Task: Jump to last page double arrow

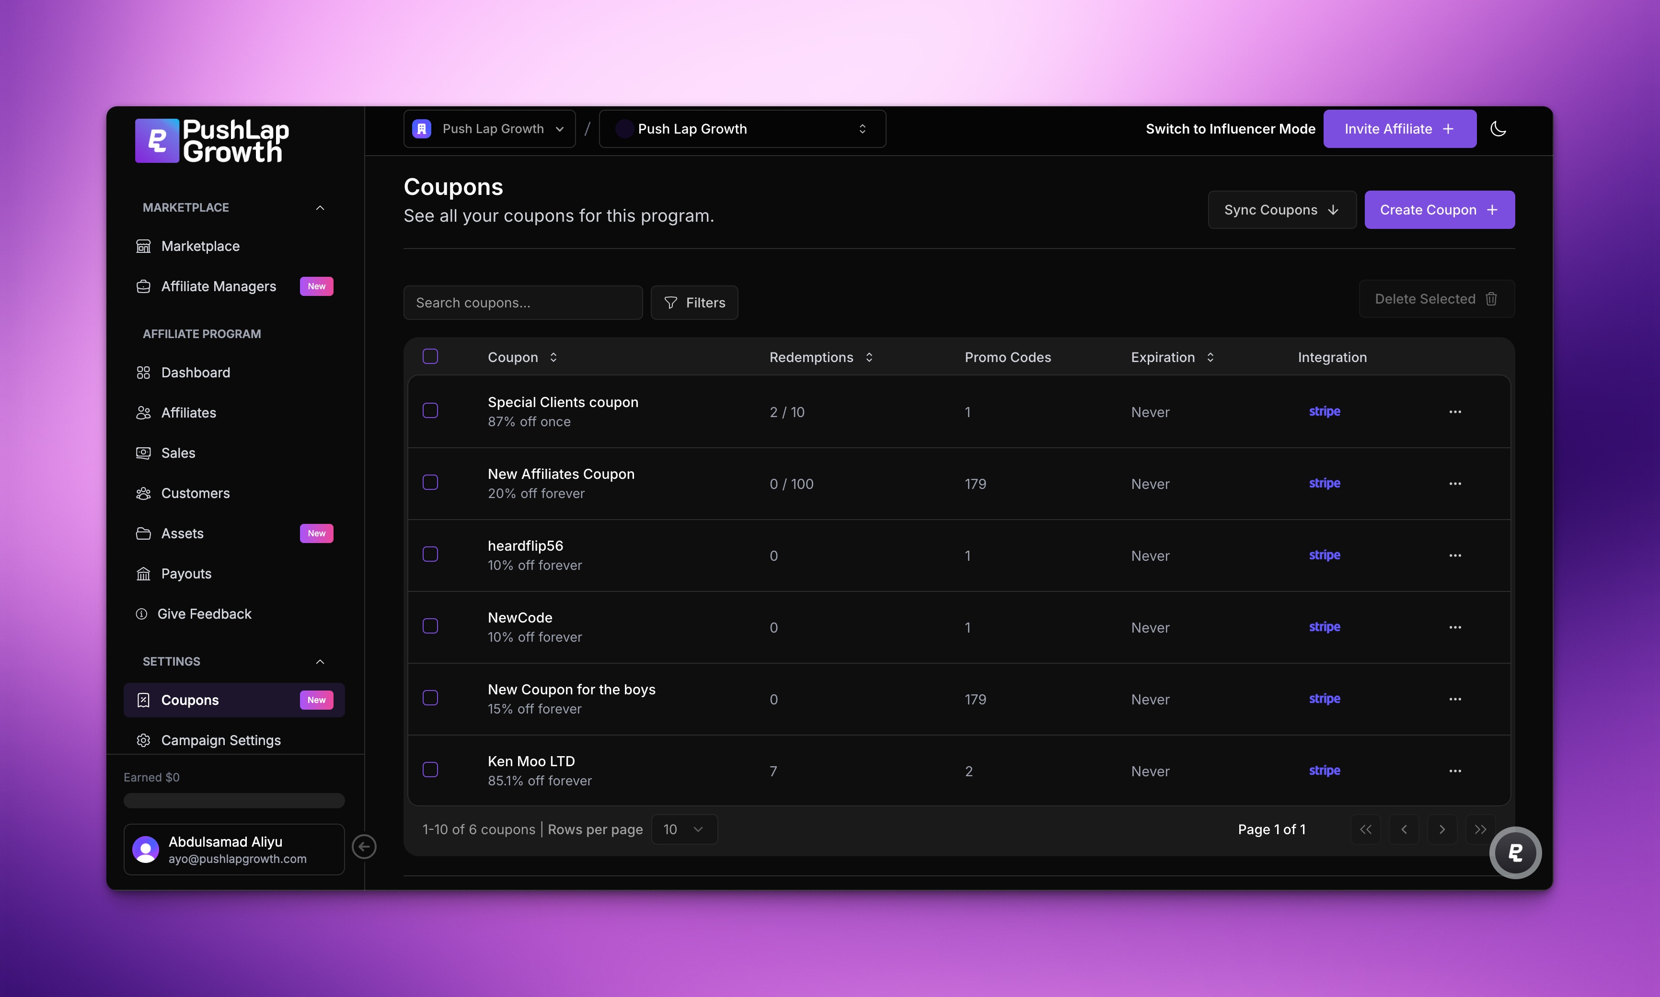Action: coord(1480,829)
